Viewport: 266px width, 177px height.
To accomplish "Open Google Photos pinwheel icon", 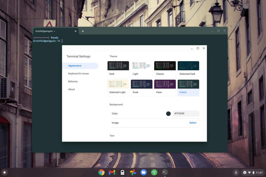I will [133, 172].
